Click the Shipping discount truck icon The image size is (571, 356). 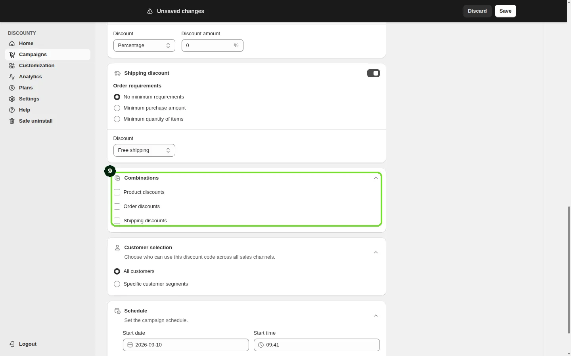pyautogui.click(x=117, y=73)
